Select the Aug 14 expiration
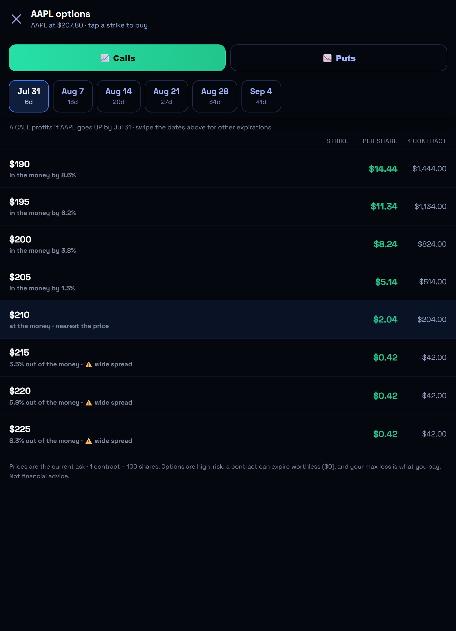Screen dimensions: 456x631 coord(119,96)
